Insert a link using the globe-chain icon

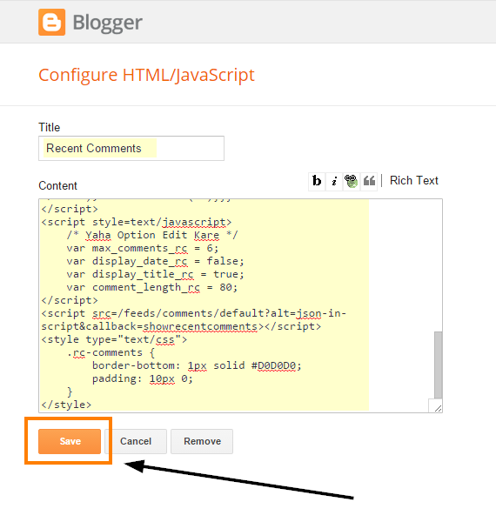(x=352, y=182)
